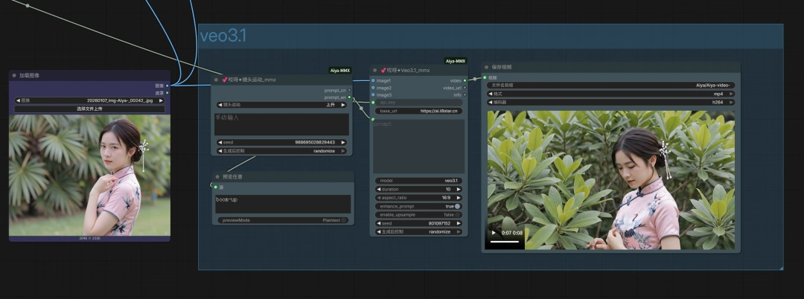Click the video output port on the Veo3.1 node

(x=465, y=80)
